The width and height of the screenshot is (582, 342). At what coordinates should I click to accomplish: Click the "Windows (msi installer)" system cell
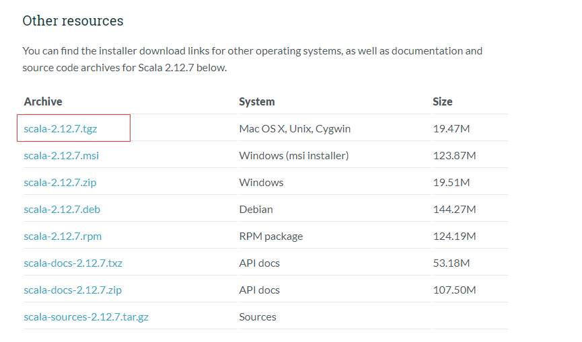click(294, 155)
